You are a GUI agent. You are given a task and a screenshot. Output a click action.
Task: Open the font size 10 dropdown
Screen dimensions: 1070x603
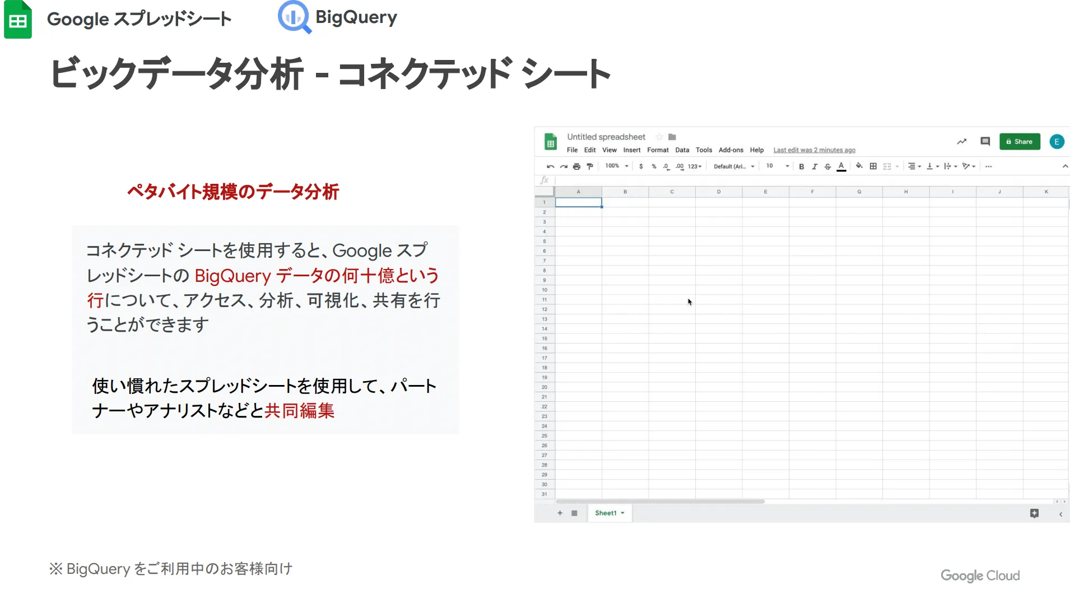pos(778,166)
